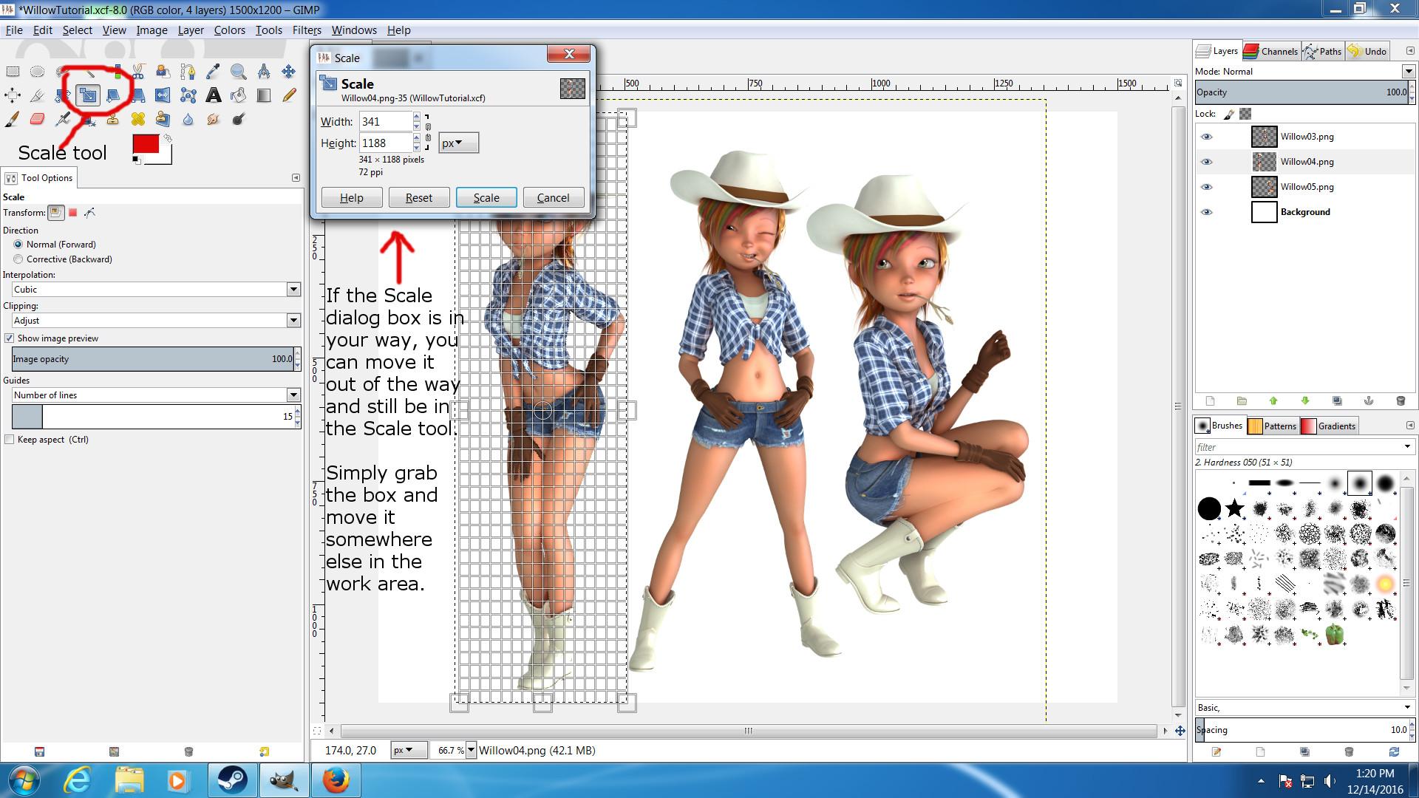The image size is (1419, 798).
Task: Hide the Willow03.png layer
Action: (1206, 137)
